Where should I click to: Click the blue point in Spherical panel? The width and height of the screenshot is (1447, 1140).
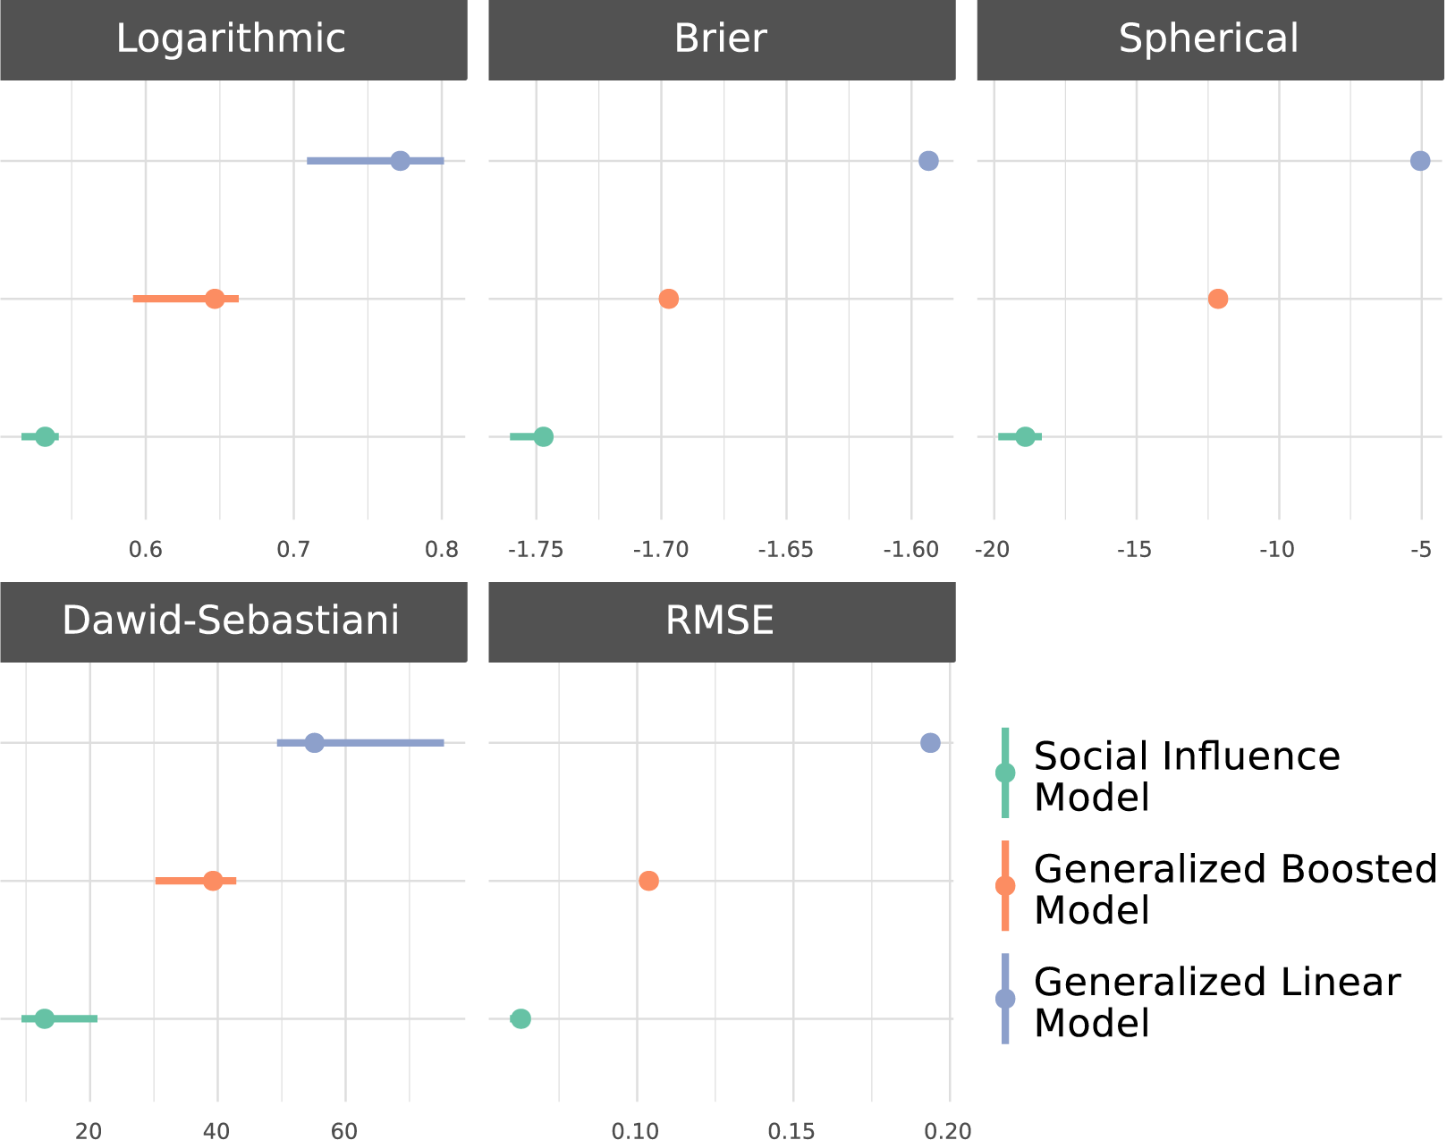(1420, 161)
